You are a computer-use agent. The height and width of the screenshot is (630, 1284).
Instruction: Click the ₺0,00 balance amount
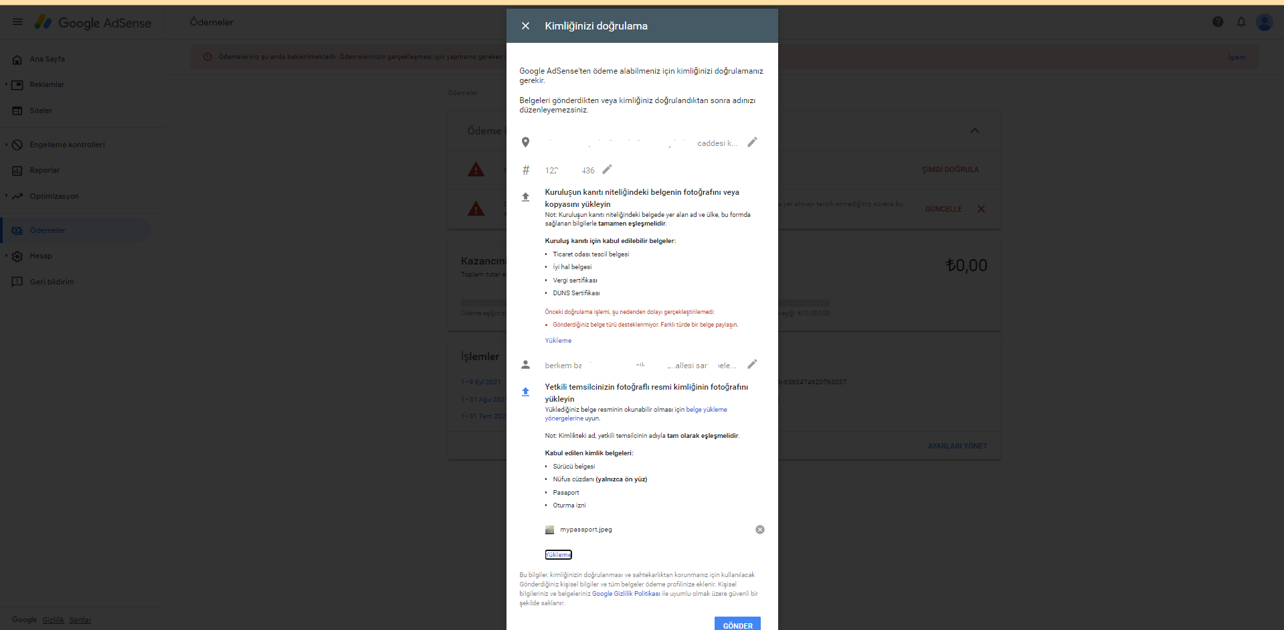(966, 266)
